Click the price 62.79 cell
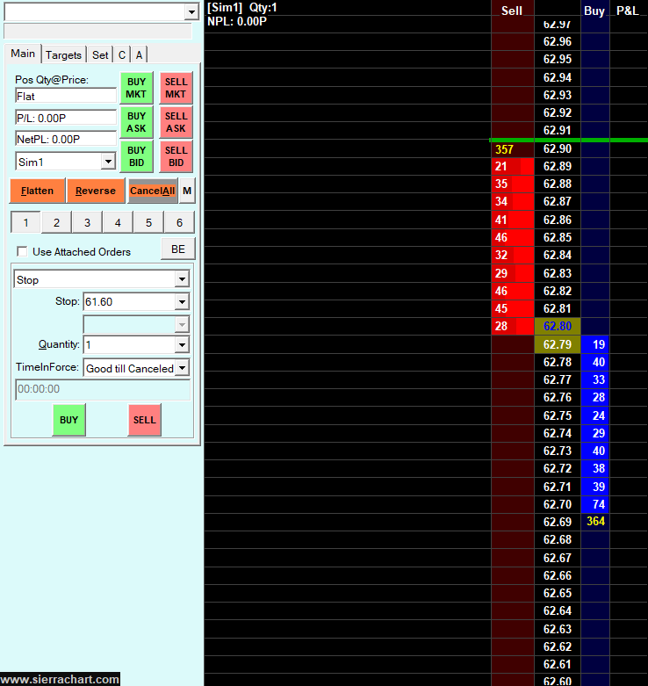The height and width of the screenshot is (686, 648). click(558, 344)
